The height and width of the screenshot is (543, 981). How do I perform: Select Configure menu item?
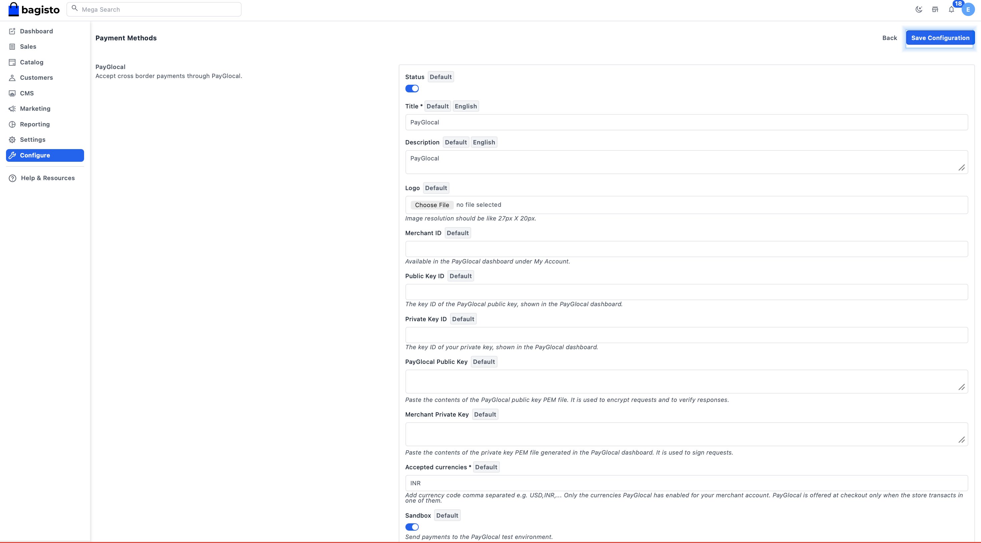[45, 155]
